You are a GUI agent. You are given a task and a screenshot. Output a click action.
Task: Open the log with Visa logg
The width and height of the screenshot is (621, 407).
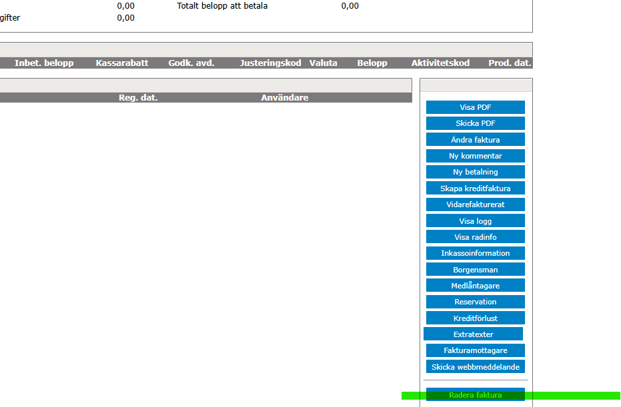(x=475, y=221)
